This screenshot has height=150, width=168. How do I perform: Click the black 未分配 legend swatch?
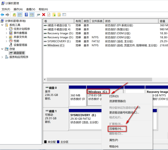(45, 142)
